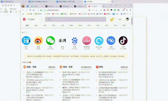Open the 头条文章 bookmark
Viewport: 168px width, 101px height.
[91, 14]
